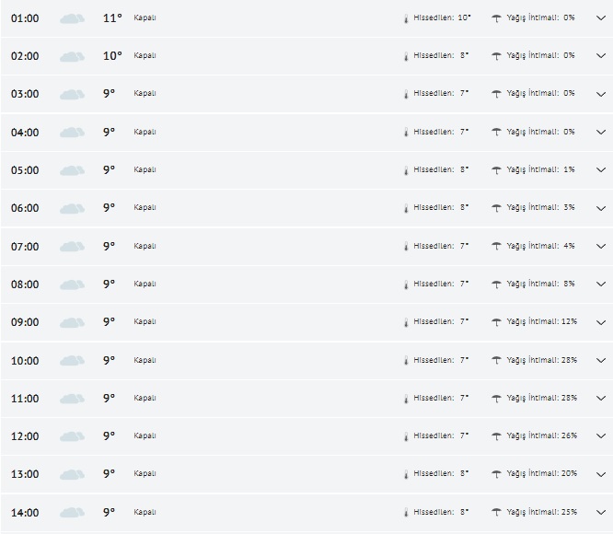Expand the 11:00 forecast chevron
The image size is (613, 534).
click(x=601, y=399)
